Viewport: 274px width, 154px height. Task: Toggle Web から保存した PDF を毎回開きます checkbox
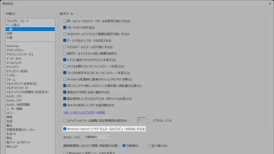tap(65, 105)
